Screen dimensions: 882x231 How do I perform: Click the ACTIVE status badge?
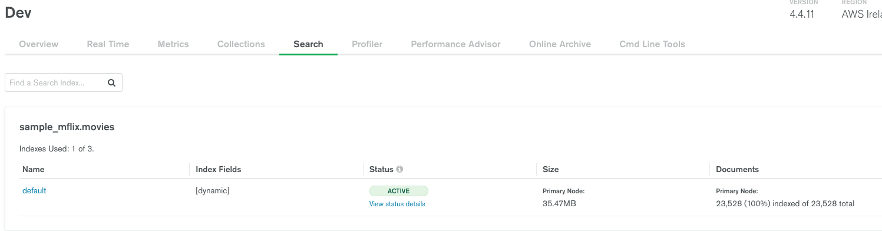(x=399, y=191)
